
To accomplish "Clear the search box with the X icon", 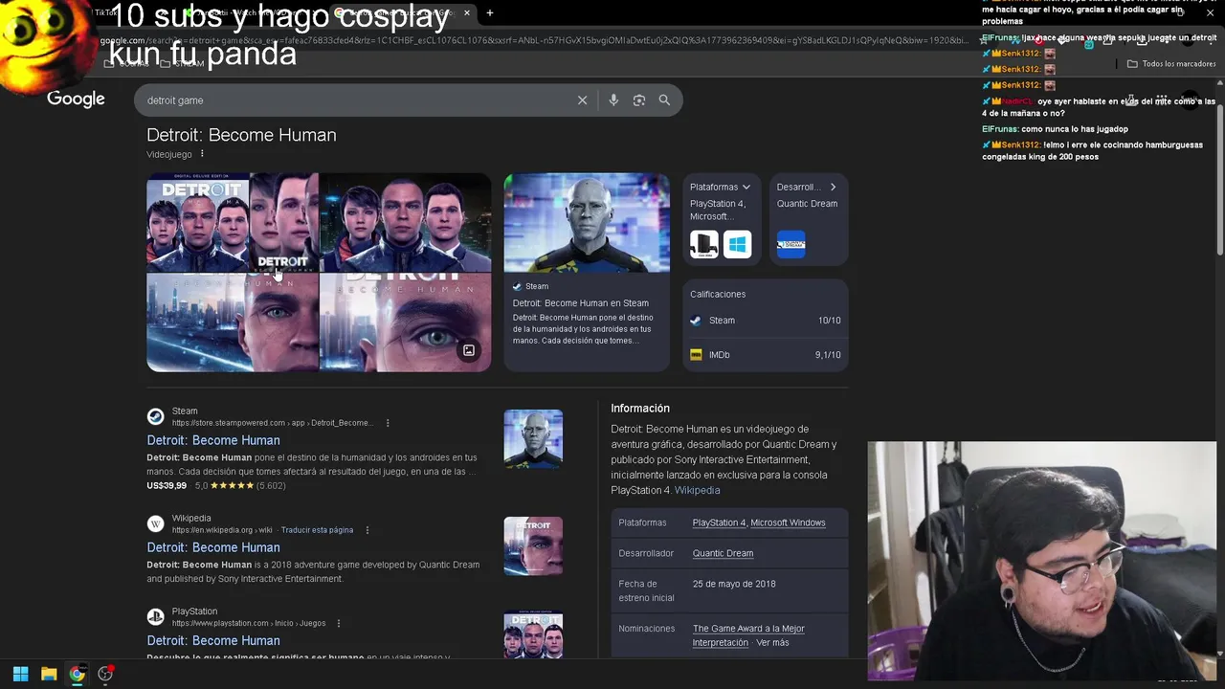I will [x=582, y=100].
